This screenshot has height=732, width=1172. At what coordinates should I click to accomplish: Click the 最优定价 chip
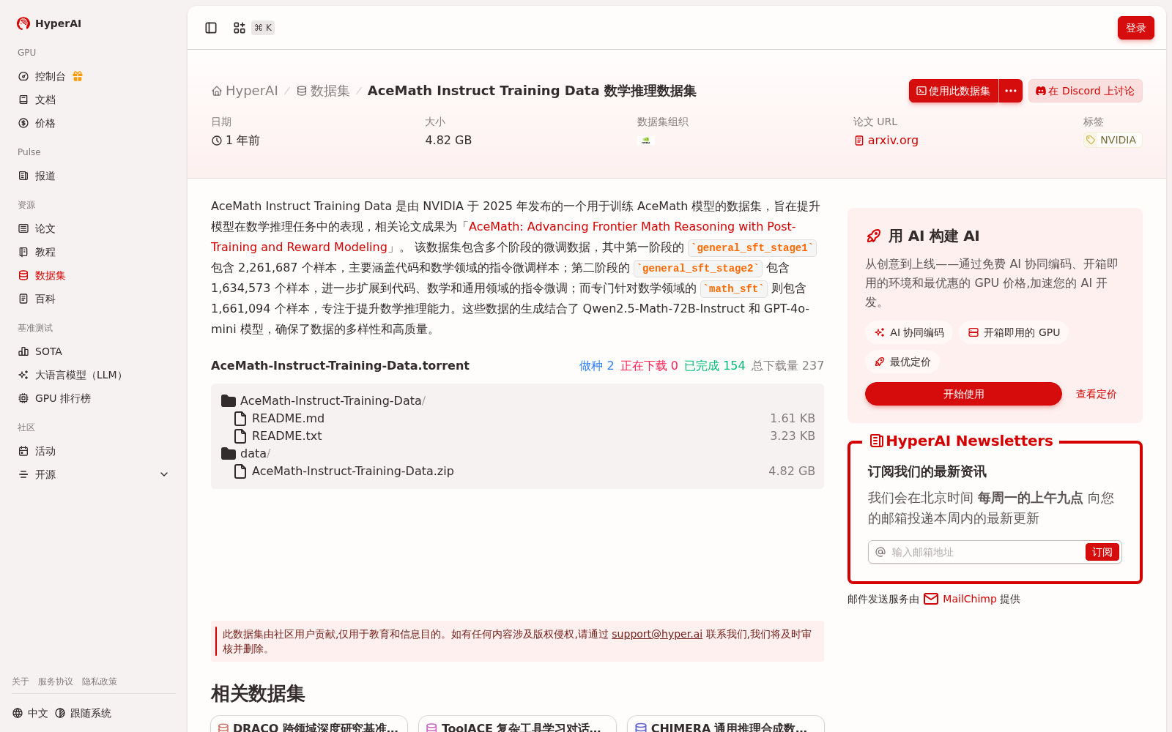pos(902,362)
